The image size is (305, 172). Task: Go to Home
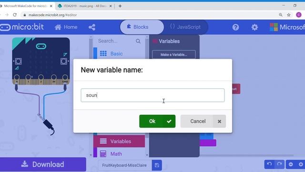point(66,27)
